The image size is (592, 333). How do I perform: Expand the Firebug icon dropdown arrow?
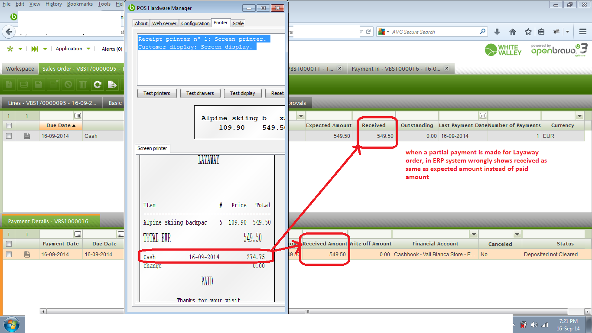click(x=567, y=32)
